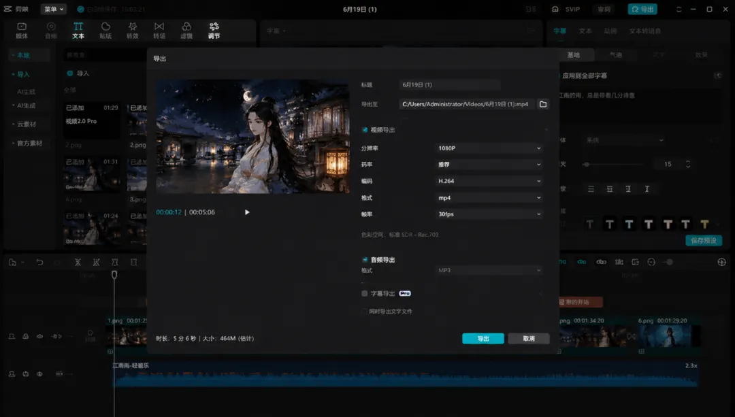
Task: Open the 分辨率 1080P dropdown
Action: [x=489, y=148]
